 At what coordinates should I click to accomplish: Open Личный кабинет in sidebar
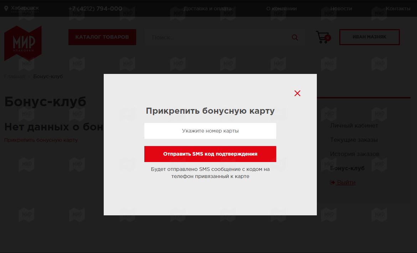click(354, 126)
